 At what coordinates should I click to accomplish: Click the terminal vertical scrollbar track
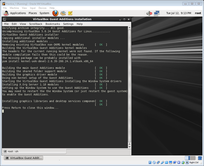[x=129, y=86]
